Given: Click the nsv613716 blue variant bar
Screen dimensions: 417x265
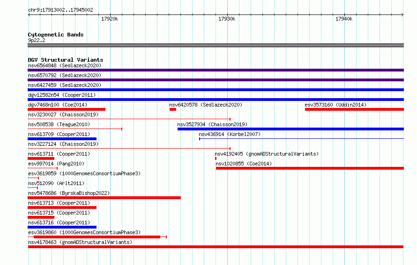Looking at the screenshot, I should click(62, 227).
